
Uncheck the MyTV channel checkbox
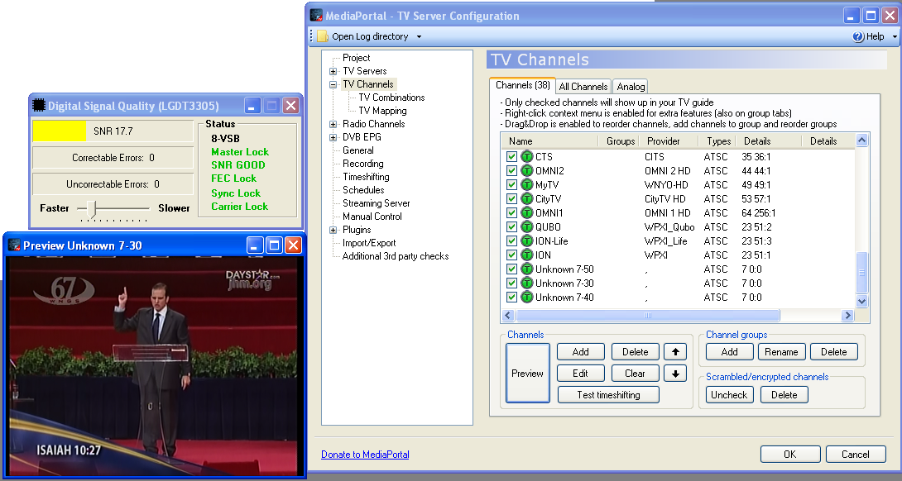pyautogui.click(x=511, y=184)
